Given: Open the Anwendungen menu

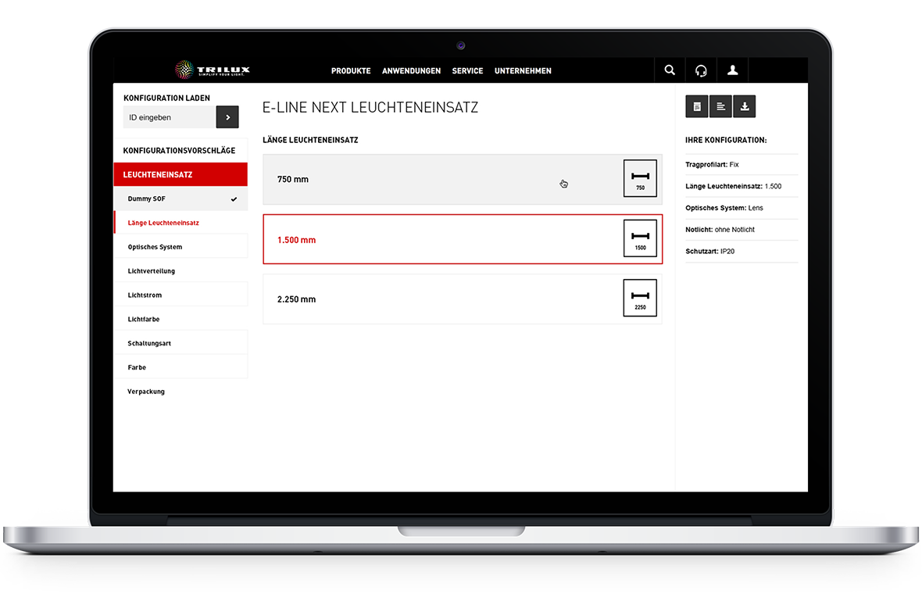Looking at the screenshot, I should click(x=412, y=70).
